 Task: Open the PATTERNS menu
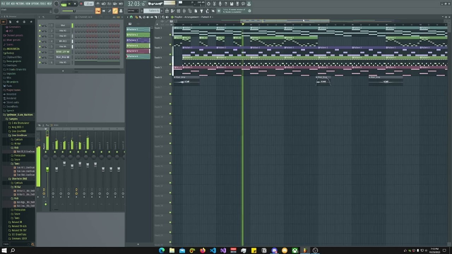(20, 4)
